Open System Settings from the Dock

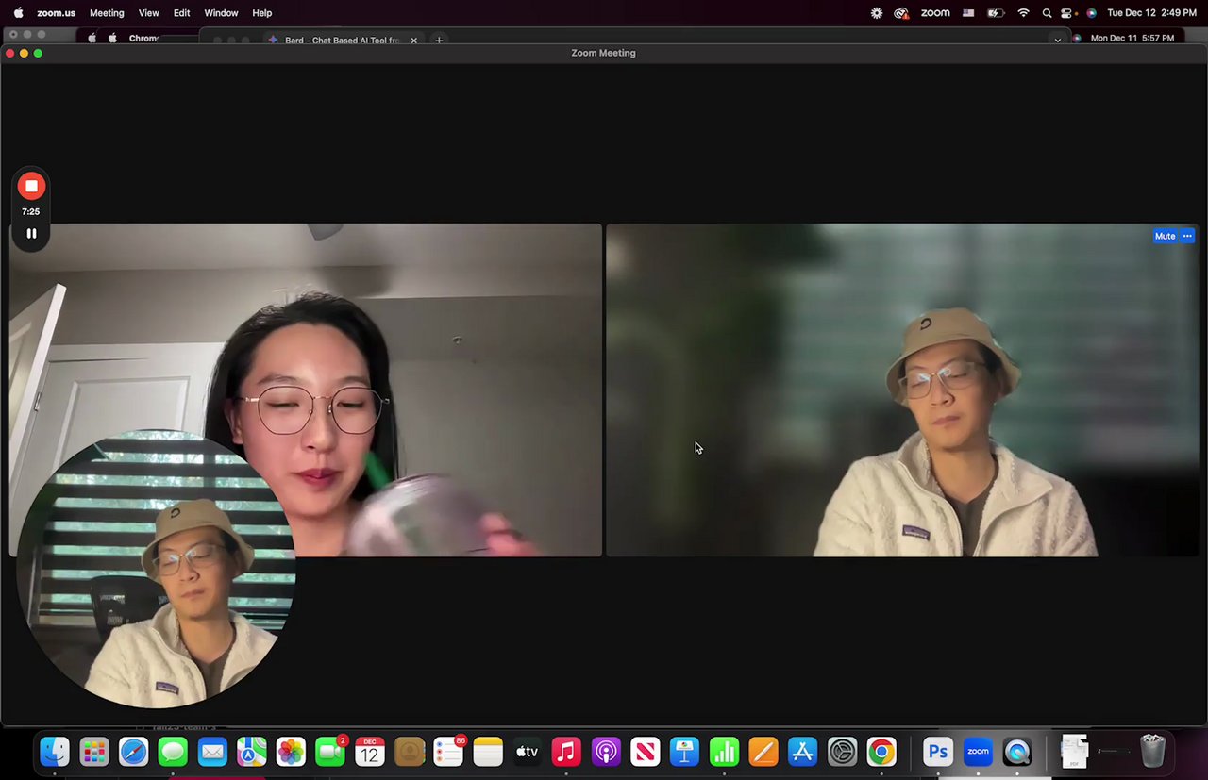(x=842, y=752)
